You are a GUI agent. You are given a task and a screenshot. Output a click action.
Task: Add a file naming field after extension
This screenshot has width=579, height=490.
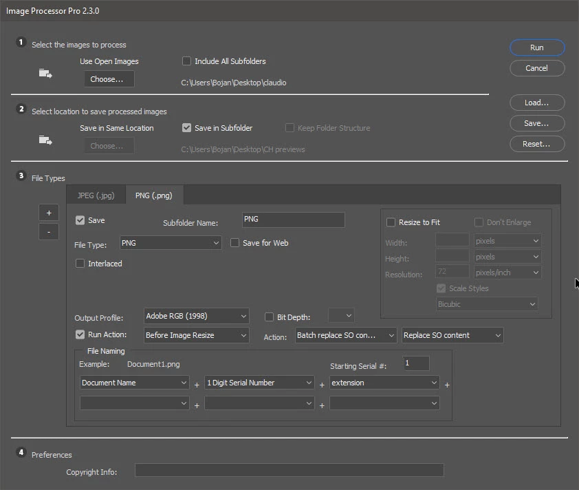pos(447,385)
